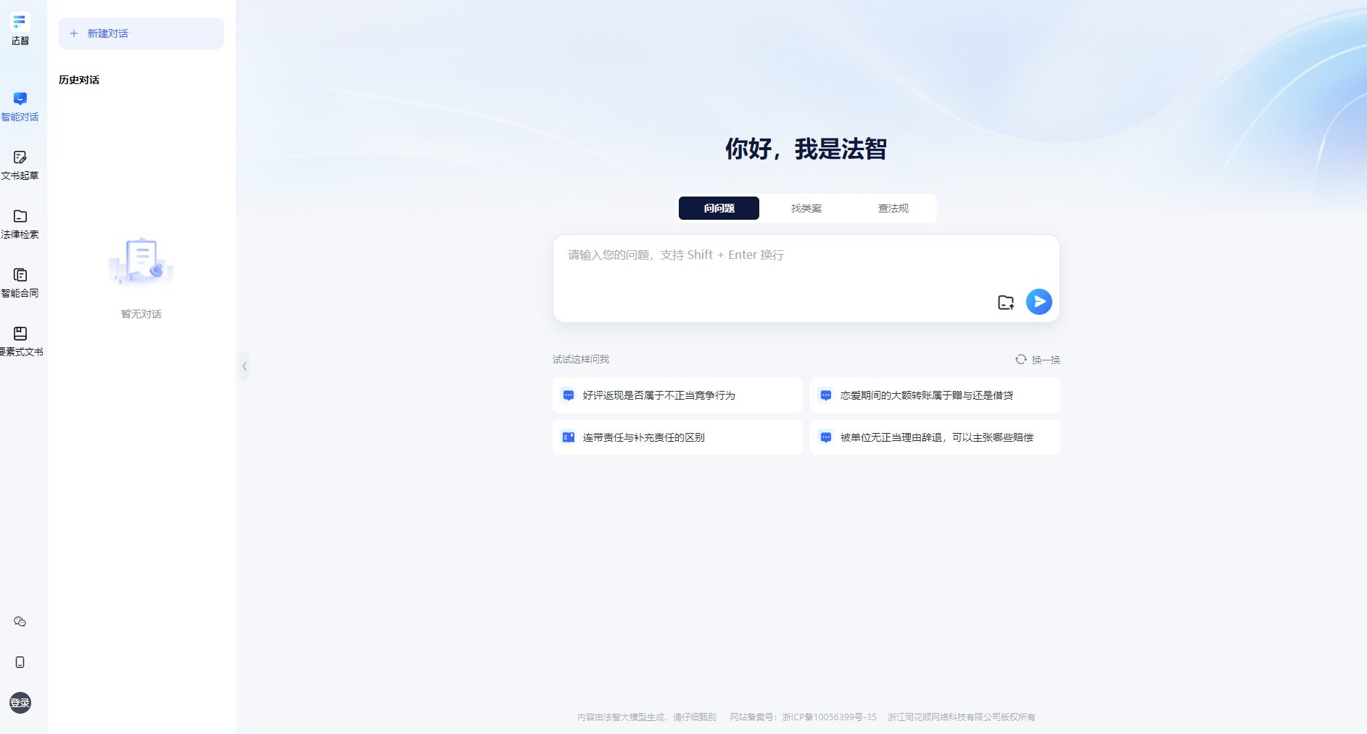Refresh suggestions with 换一换
1367x734 pixels.
(x=1038, y=360)
